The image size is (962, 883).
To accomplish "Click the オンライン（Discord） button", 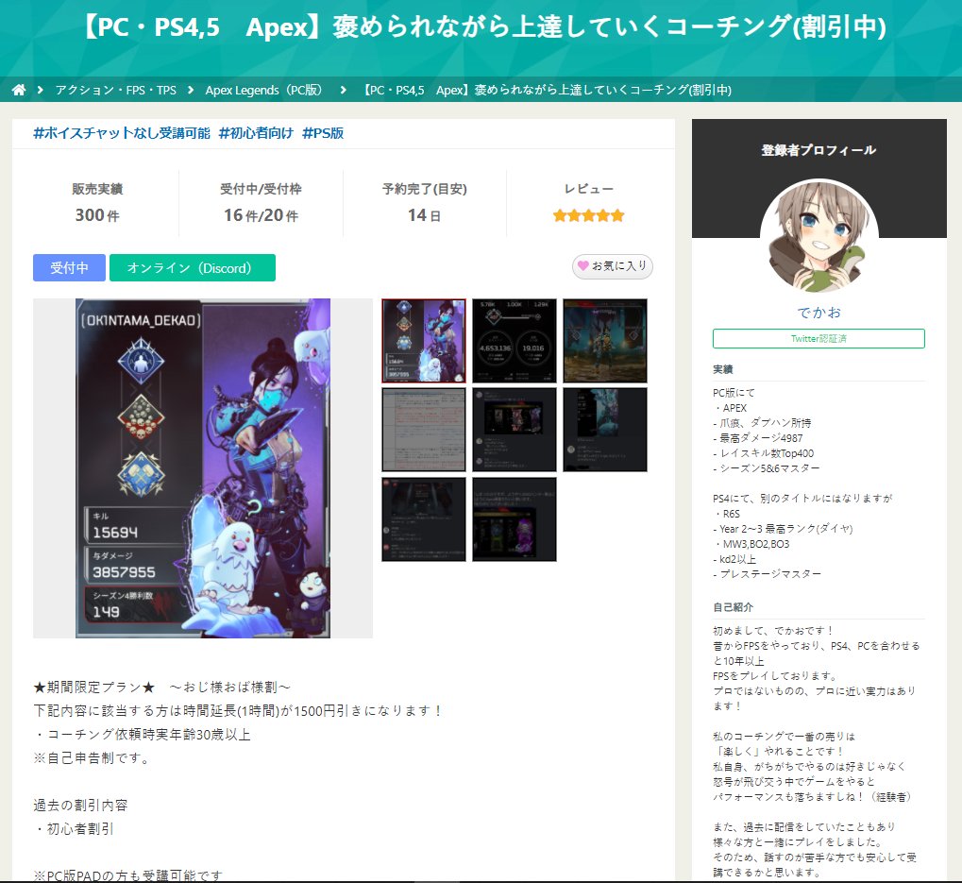I will pyautogui.click(x=192, y=268).
